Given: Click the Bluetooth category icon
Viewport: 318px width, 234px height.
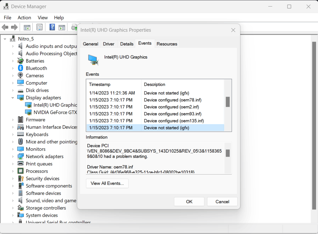Looking at the screenshot, I should (20, 68).
